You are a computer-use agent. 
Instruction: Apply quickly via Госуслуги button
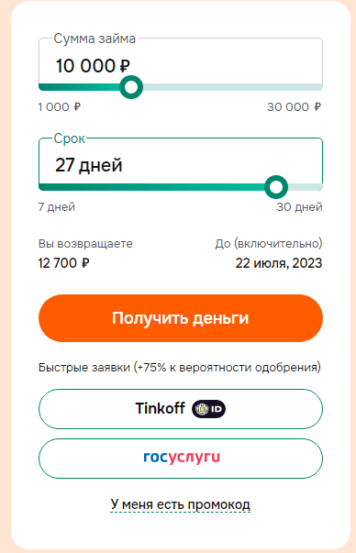pos(181,459)
